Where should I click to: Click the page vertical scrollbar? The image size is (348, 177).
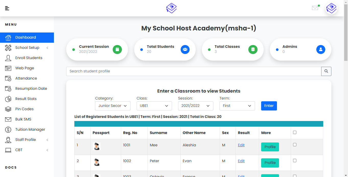pos(346,38)
